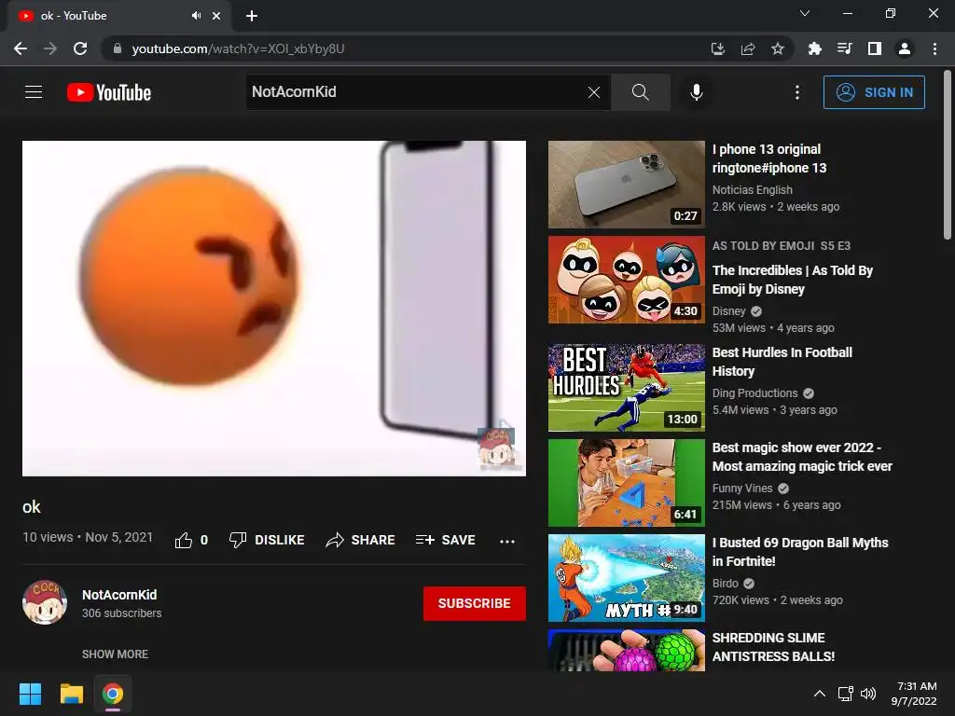Click the video player area

(274, 308)
